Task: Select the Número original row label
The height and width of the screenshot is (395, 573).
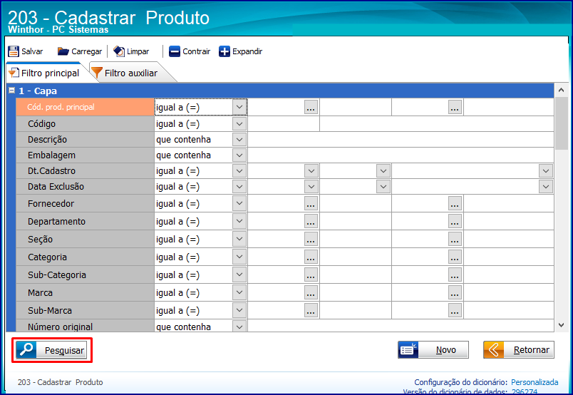Action: click(85, 327)
